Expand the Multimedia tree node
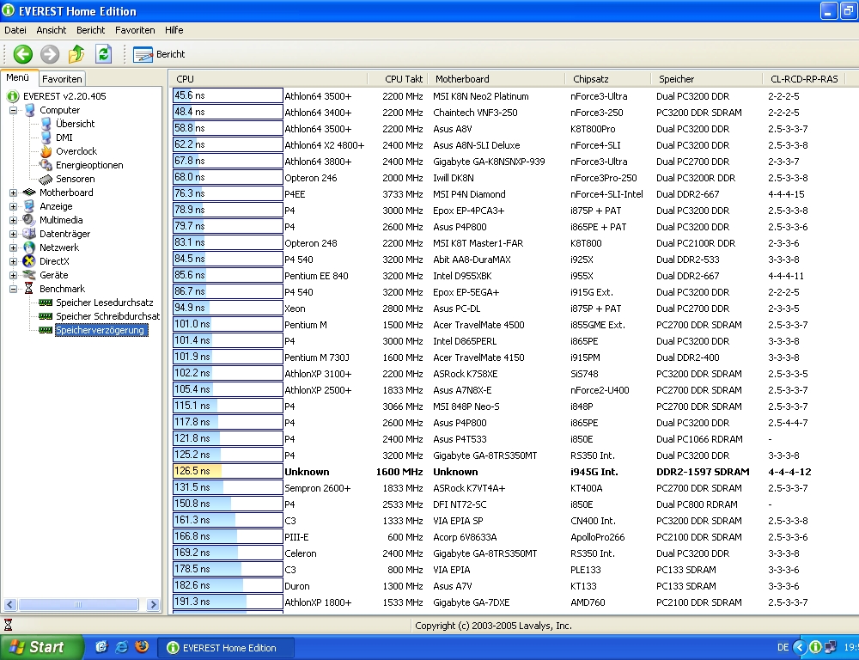Image resolution: width=859 pixels, height=660 pixels. click(13, 220)
